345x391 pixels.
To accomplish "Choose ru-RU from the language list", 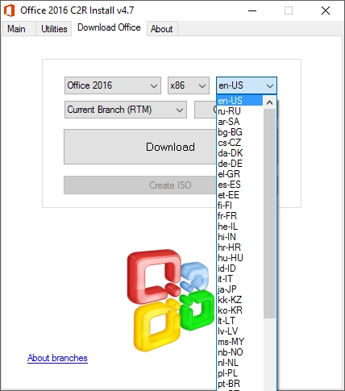I will [x=239, y=111].
